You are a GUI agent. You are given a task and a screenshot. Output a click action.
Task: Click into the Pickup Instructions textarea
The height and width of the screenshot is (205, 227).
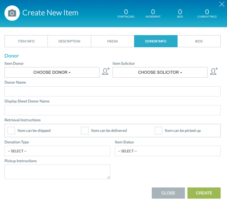pos(57,172)
